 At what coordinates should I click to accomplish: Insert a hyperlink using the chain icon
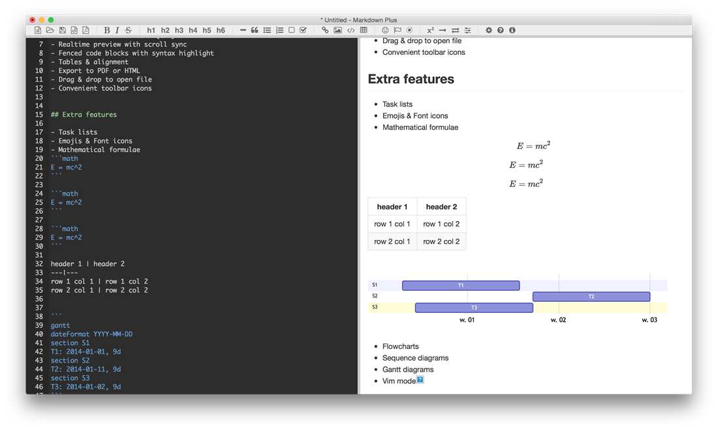click(x=325, y=31)
